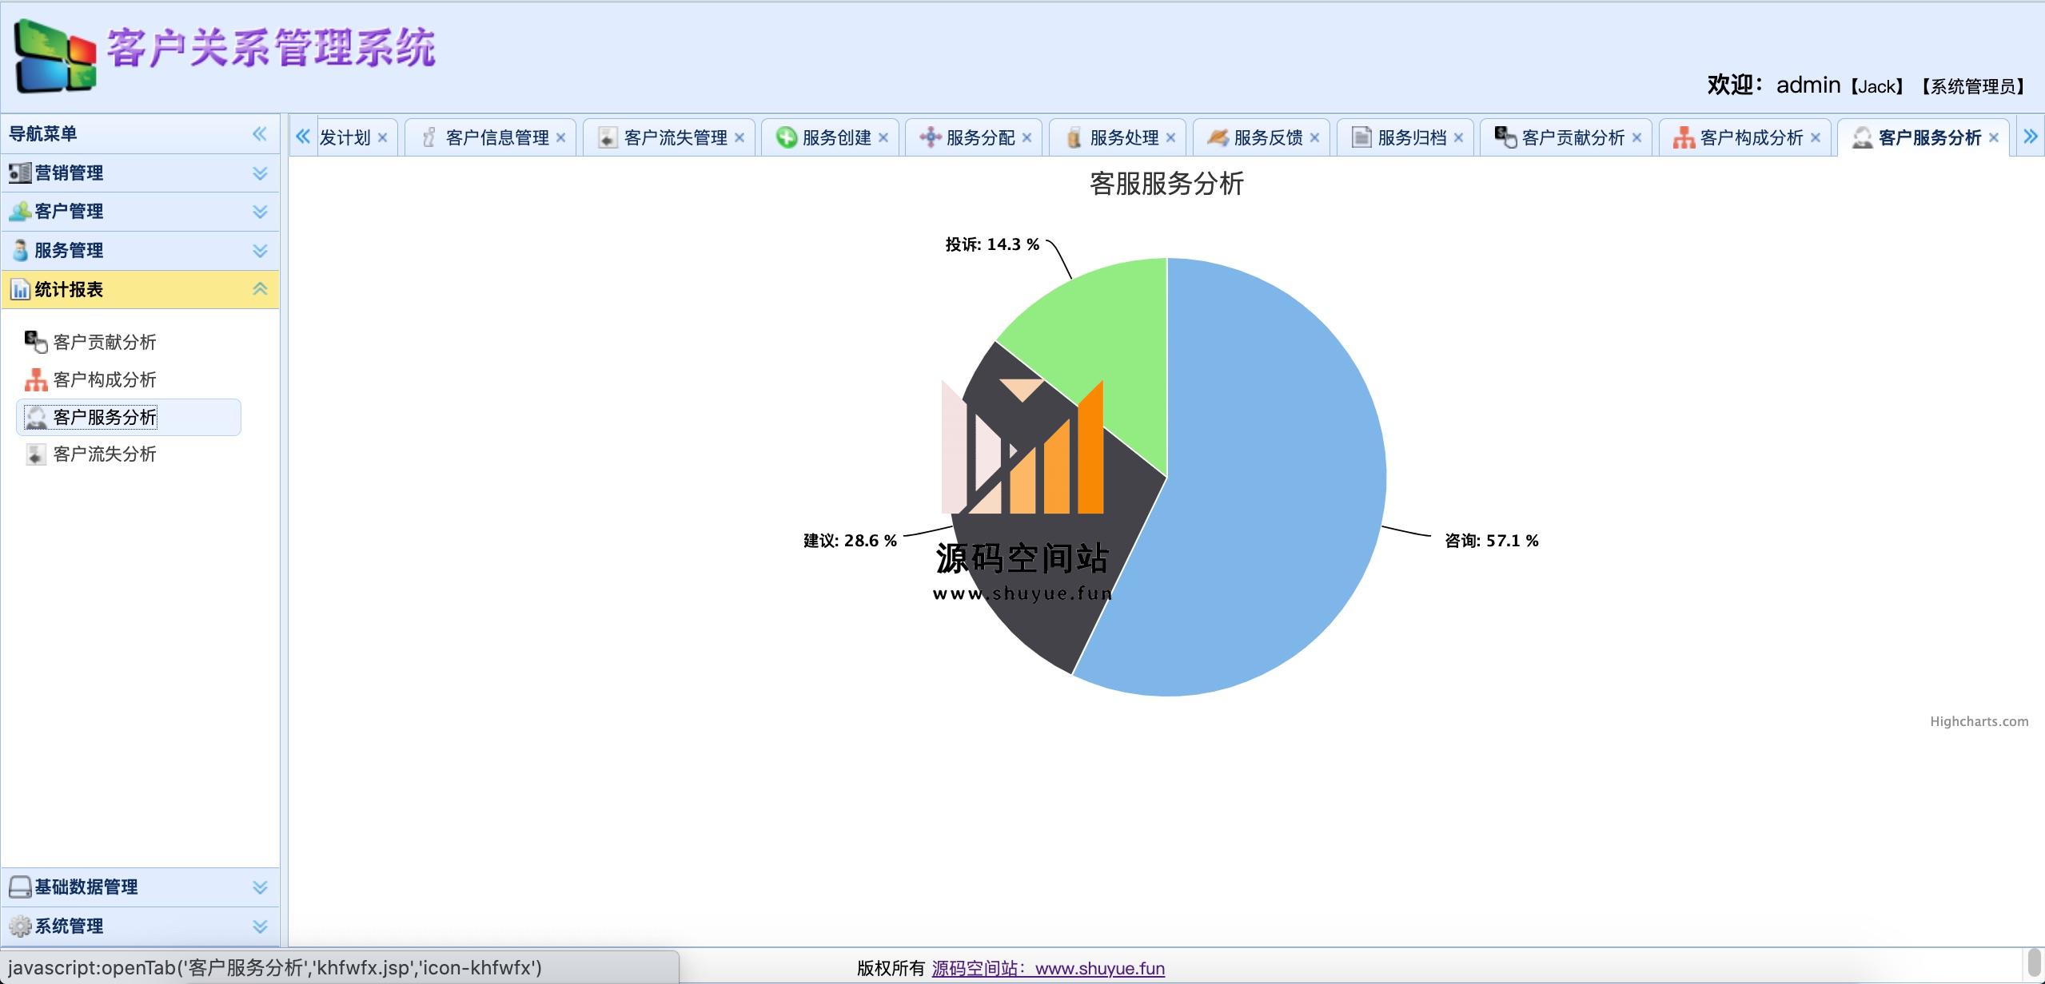Viewport: 2045px width, 984px height.
Task: Click the 客户流失分析 sidebar icon
Action: pyautogui.click(x=36, y=454)
